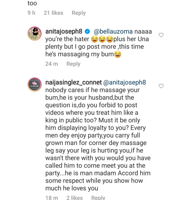Screen dimensions: 173x200
Task: Click the blue verified badge icon
Action: tap(87, 32)
